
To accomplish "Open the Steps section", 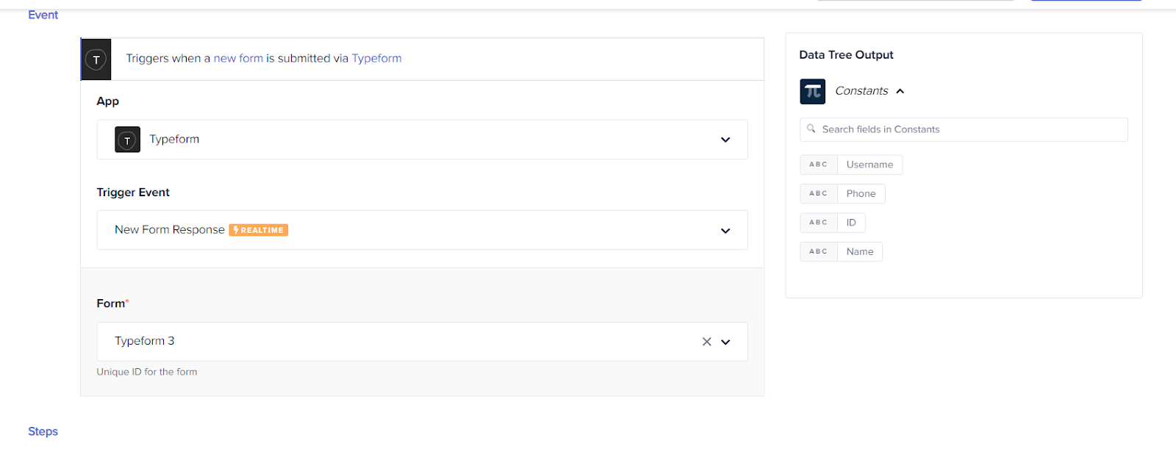I will tap(43, 431).
